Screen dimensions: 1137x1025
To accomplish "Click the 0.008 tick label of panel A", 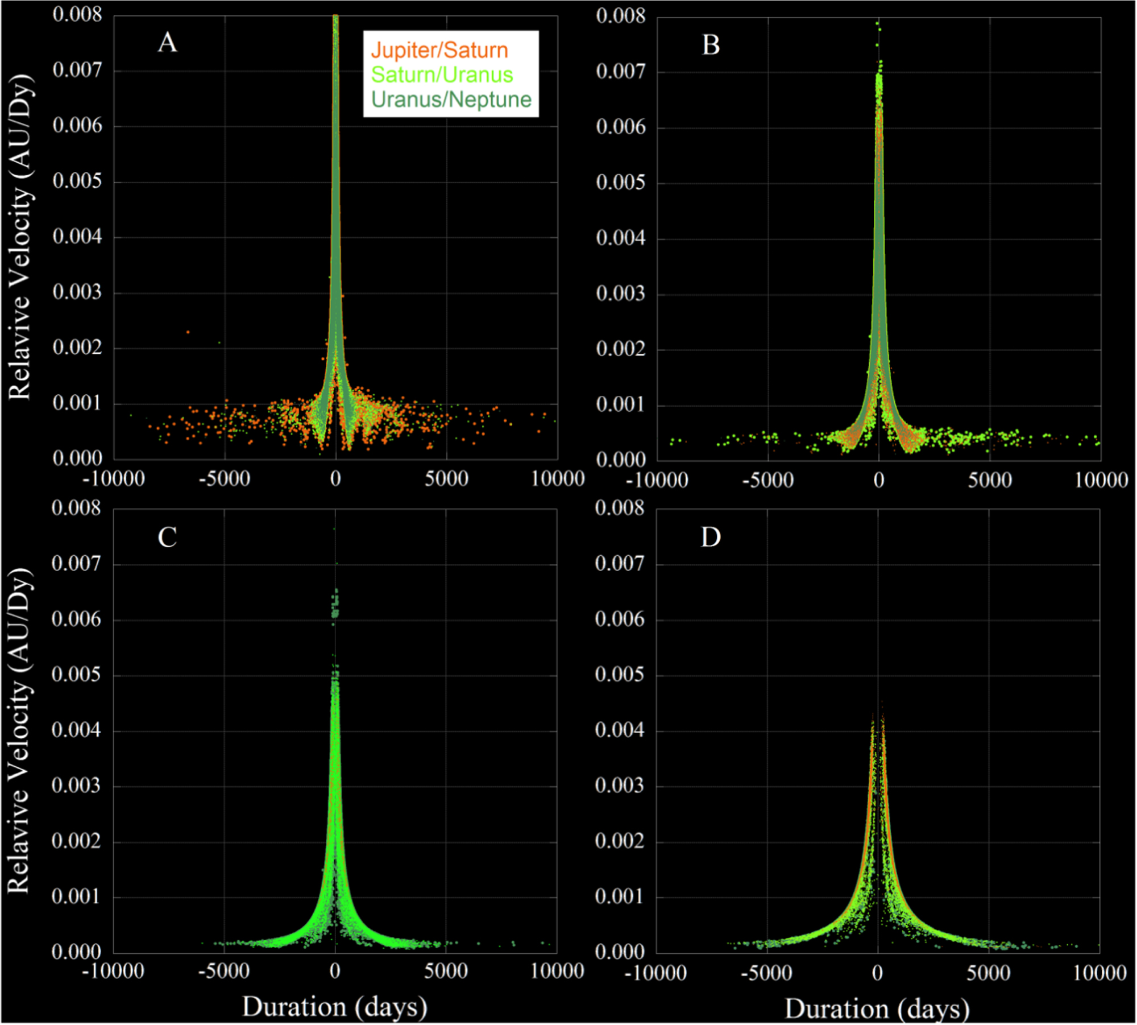I will (77, 14).
